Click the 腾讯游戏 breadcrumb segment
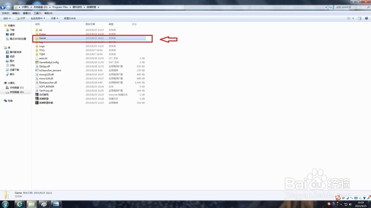The width and height of the screenshot is (371, 208). 77,7
